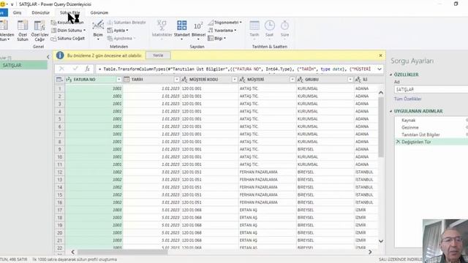Select the İLİ column header
The width and height of the screenshot is (468, 263).
coord(366,80)
